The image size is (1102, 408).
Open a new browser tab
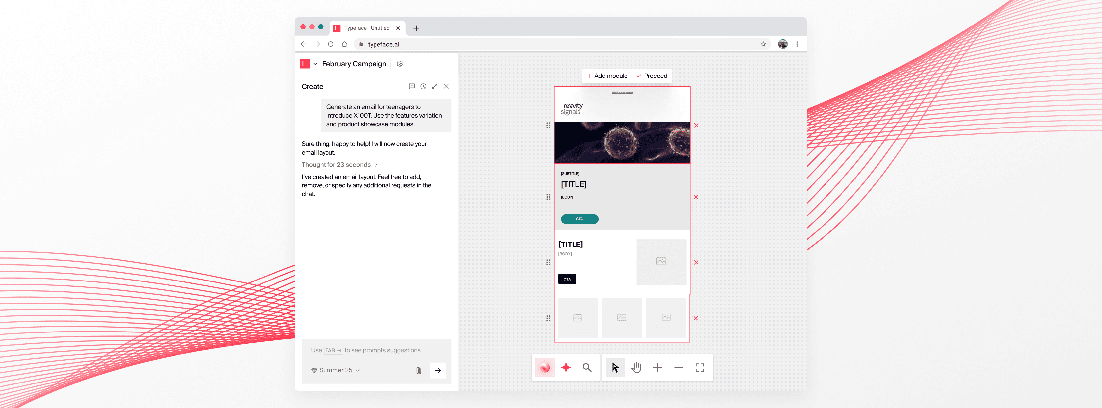416,28
